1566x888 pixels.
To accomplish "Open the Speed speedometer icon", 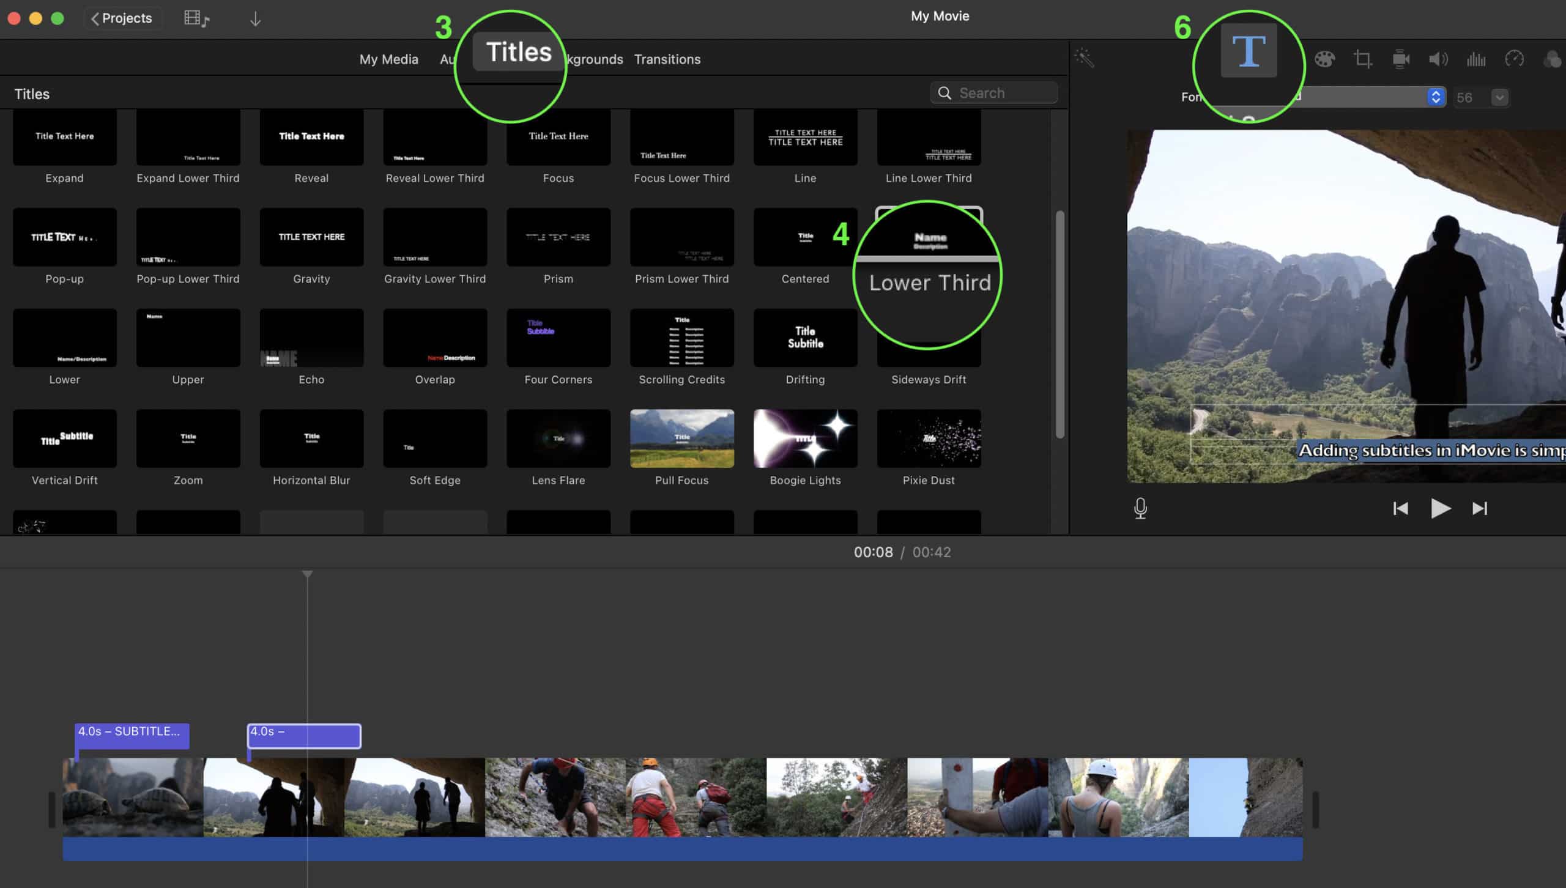I will tap(1514, 59).
